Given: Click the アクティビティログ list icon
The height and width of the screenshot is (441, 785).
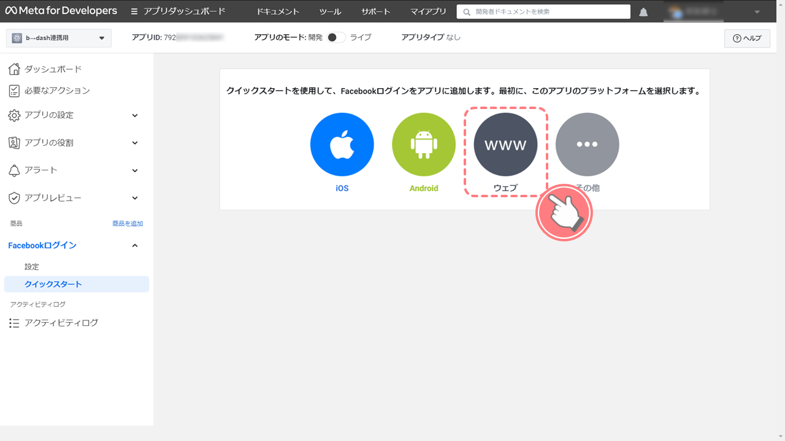Looking at the screenshot, I should [x=14, y=323].
